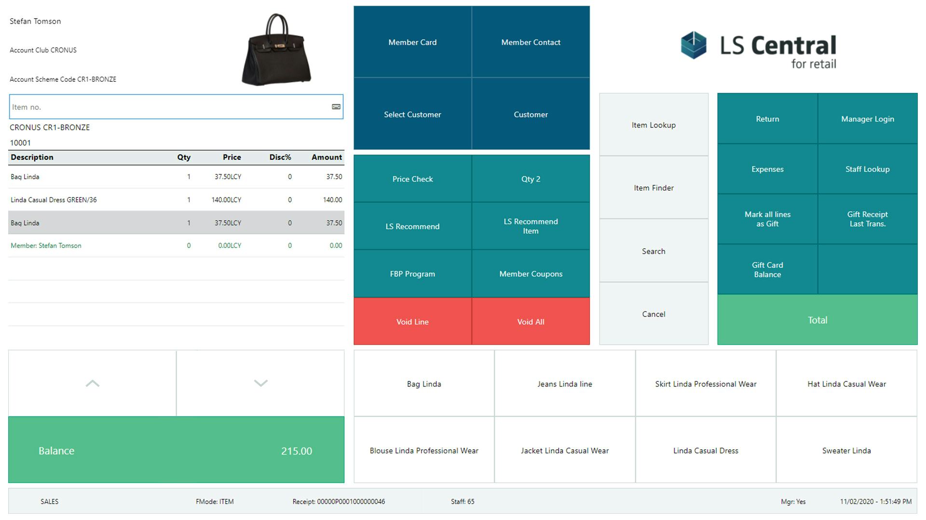The image size is (926, 520).
Task: Tap the green Total button
Action: [x=817, y=320]
